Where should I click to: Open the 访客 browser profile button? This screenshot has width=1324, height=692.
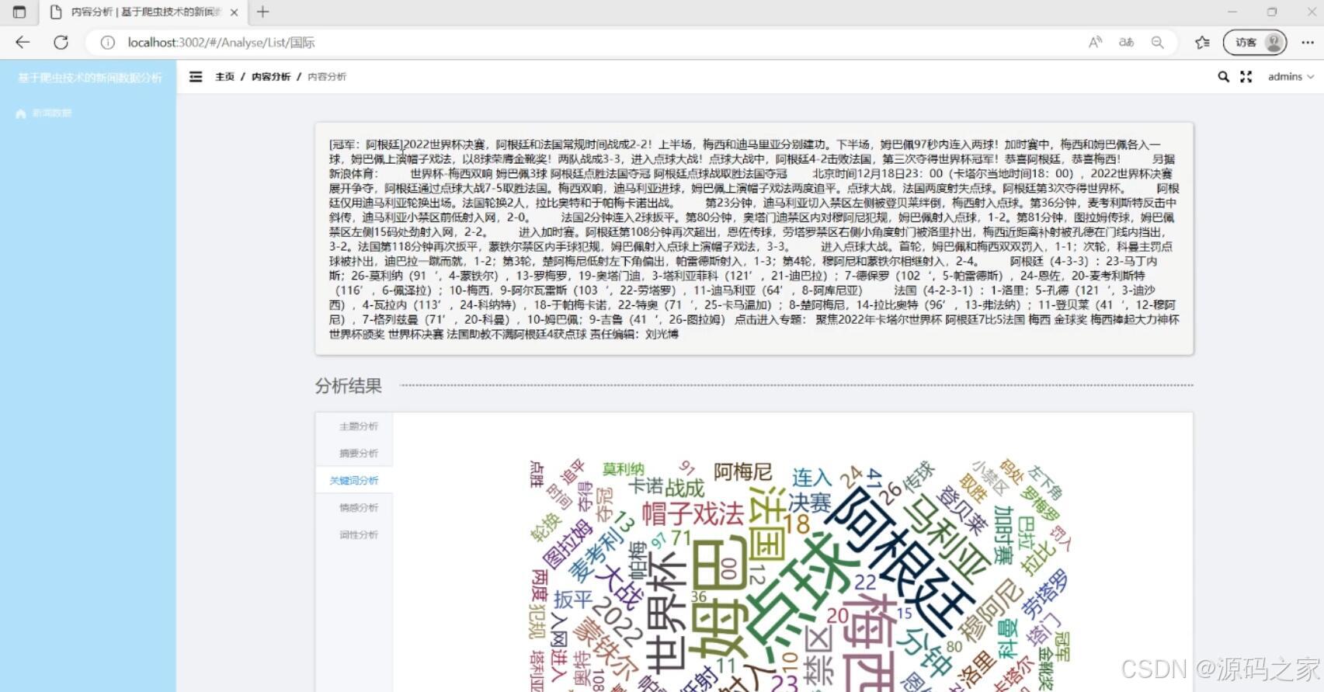tap(1254, 43)
